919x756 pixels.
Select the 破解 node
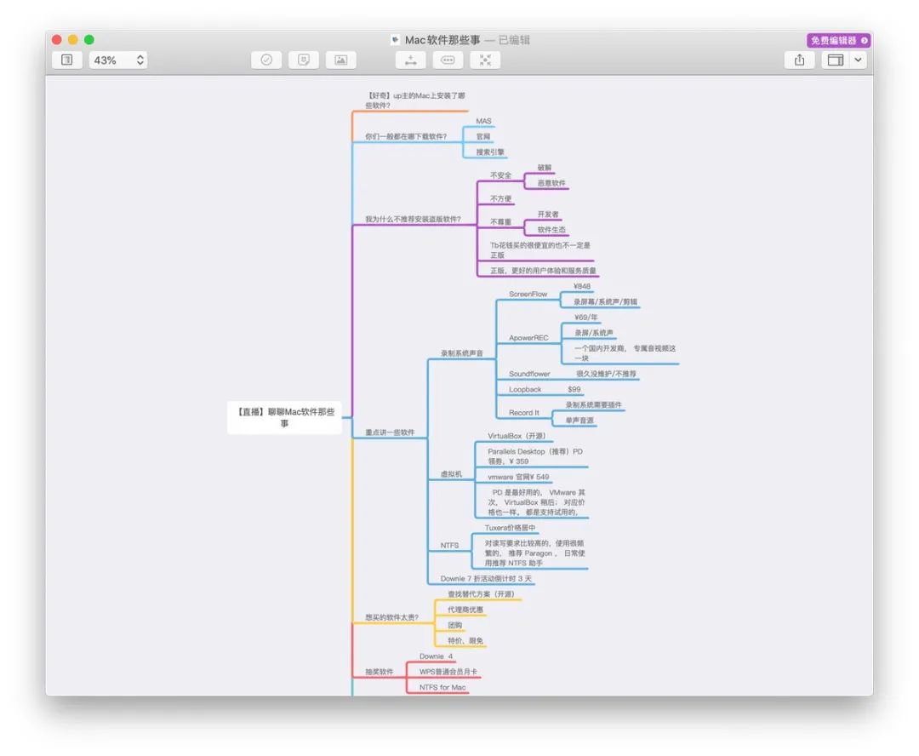pyautogui.click(x=545, y=168)
